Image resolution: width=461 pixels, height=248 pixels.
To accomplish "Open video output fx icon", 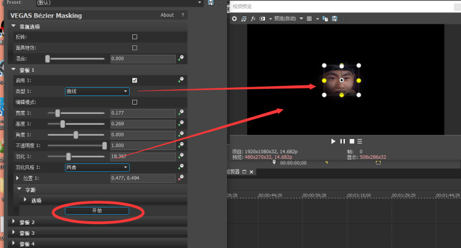I will pos(253,19).
